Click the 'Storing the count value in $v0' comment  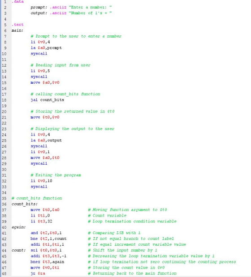tap(126, 268)
